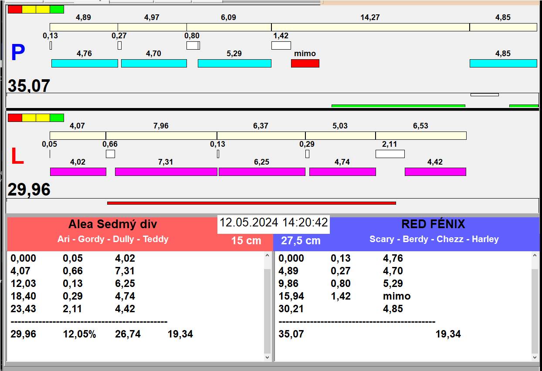542x371 pixels.
Task: Click the cream bar labeled 4,89
Action: (84, 27)
